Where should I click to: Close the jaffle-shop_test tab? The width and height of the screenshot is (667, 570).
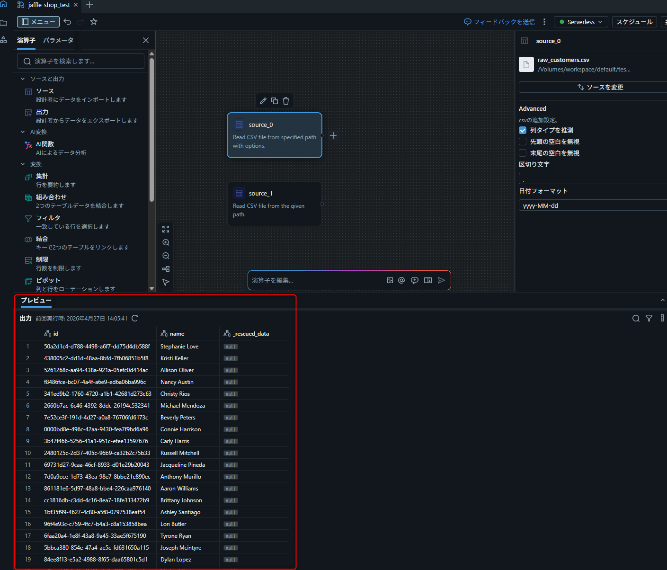76,5
